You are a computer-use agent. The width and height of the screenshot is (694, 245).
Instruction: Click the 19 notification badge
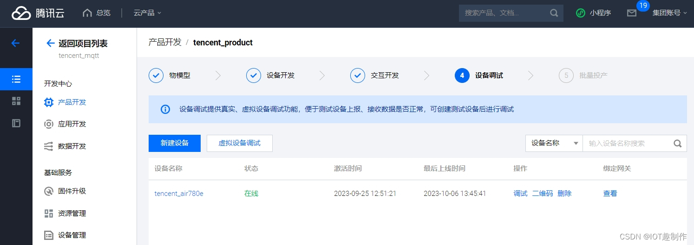point(643,6)
